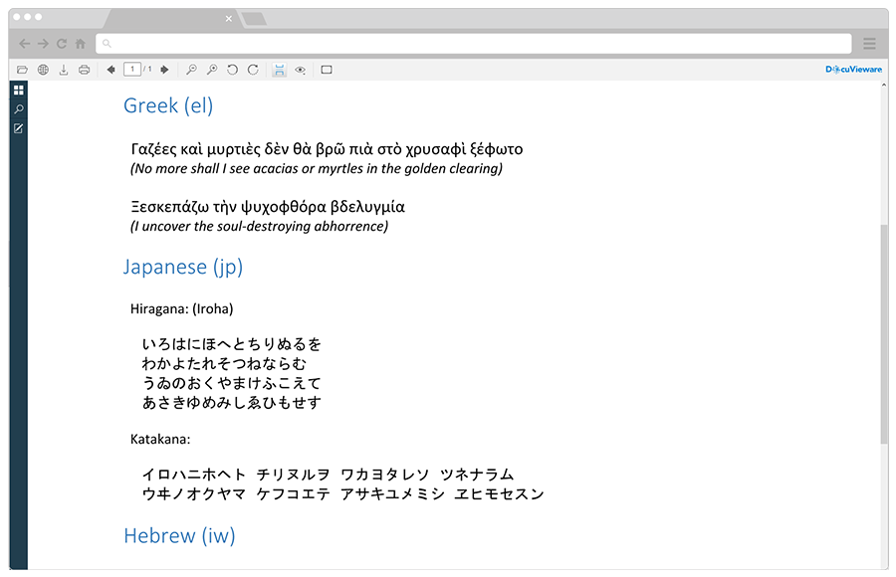This screenshot has height=577, width=896.
Task: Click the 'Hiragana: (Iroha)' label
Action: click(x=182, y=309)
